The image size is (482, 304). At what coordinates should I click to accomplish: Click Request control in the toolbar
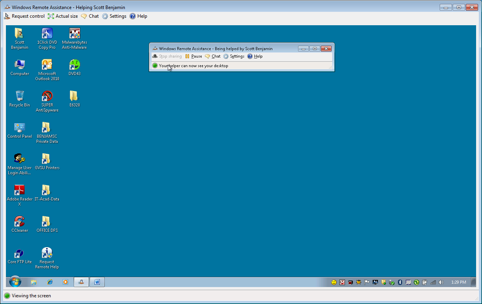point(24,16)
